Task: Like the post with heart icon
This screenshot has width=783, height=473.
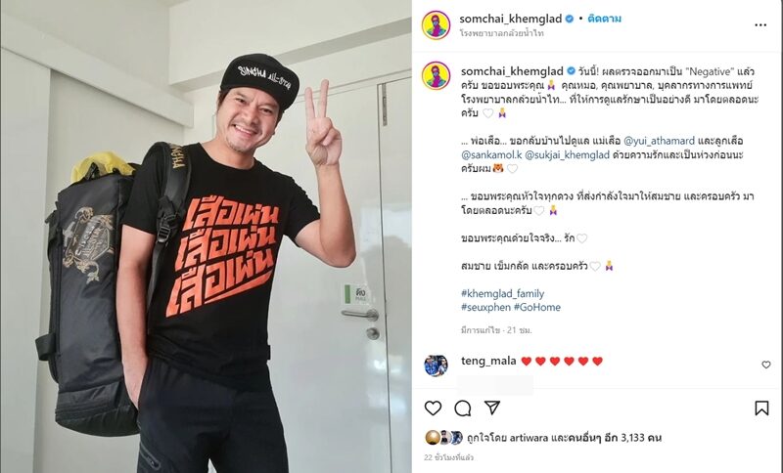Action: [x=433, y=408]
